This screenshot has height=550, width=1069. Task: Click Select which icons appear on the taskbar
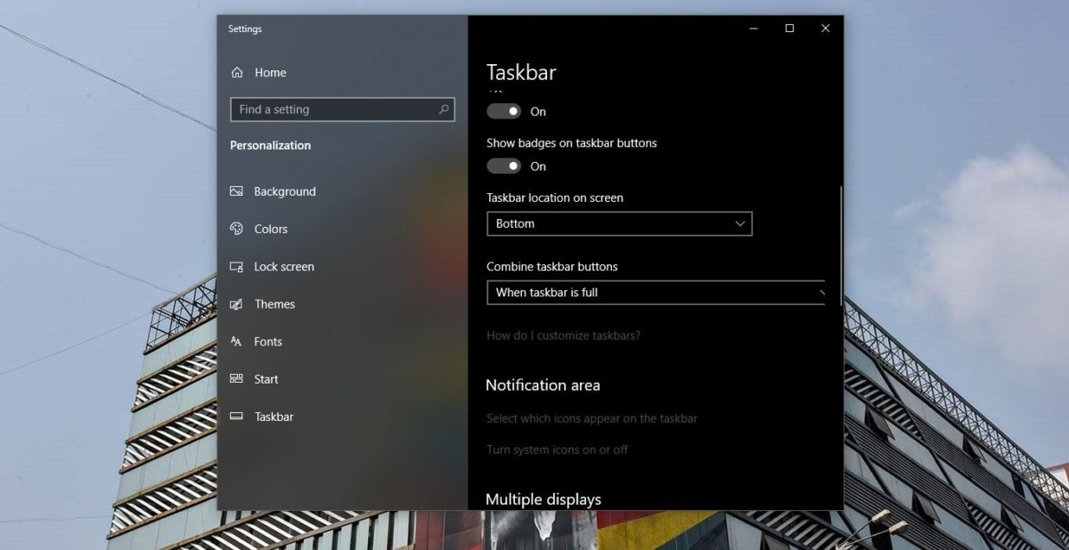coord(592,418)
